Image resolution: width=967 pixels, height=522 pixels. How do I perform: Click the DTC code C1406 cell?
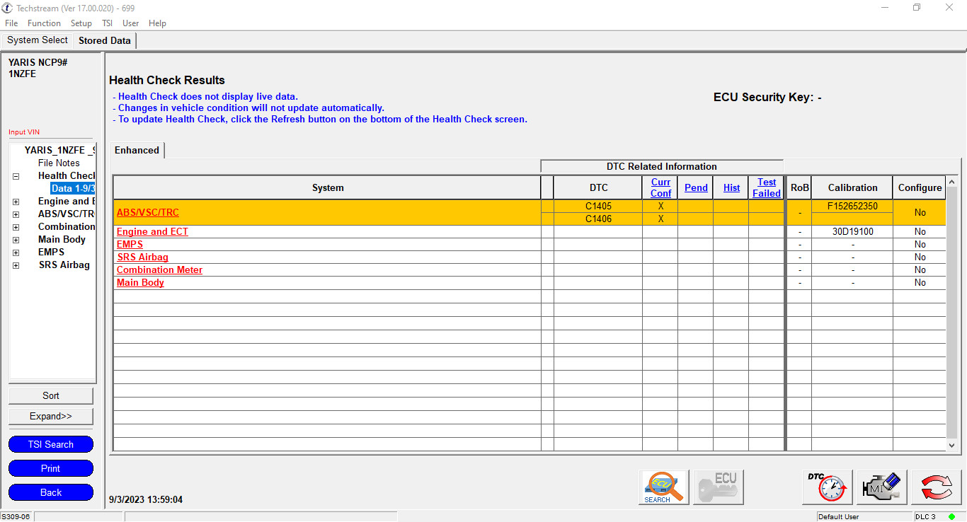coord(598,219)
